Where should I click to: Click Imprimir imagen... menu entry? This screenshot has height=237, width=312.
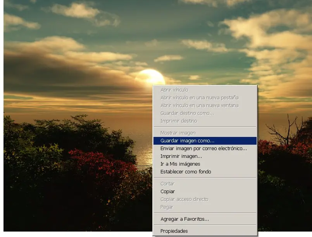(205, 156)
